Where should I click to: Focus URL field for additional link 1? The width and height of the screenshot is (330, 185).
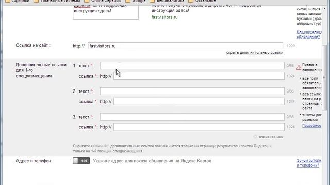pyautogui.click(x=199, y=76)
